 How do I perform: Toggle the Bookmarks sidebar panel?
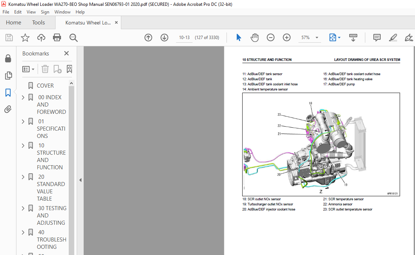pos(8,93)
